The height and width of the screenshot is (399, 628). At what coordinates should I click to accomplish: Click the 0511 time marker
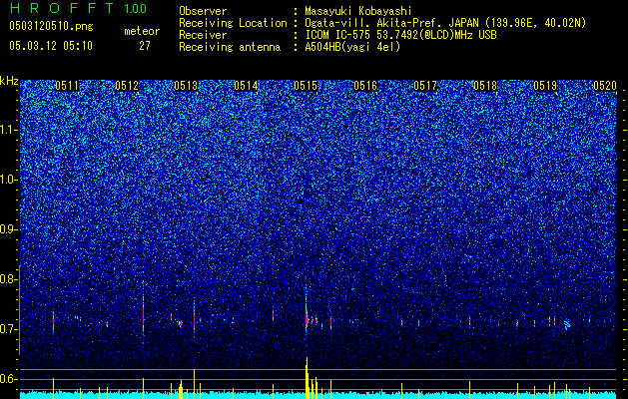[67, 86]
